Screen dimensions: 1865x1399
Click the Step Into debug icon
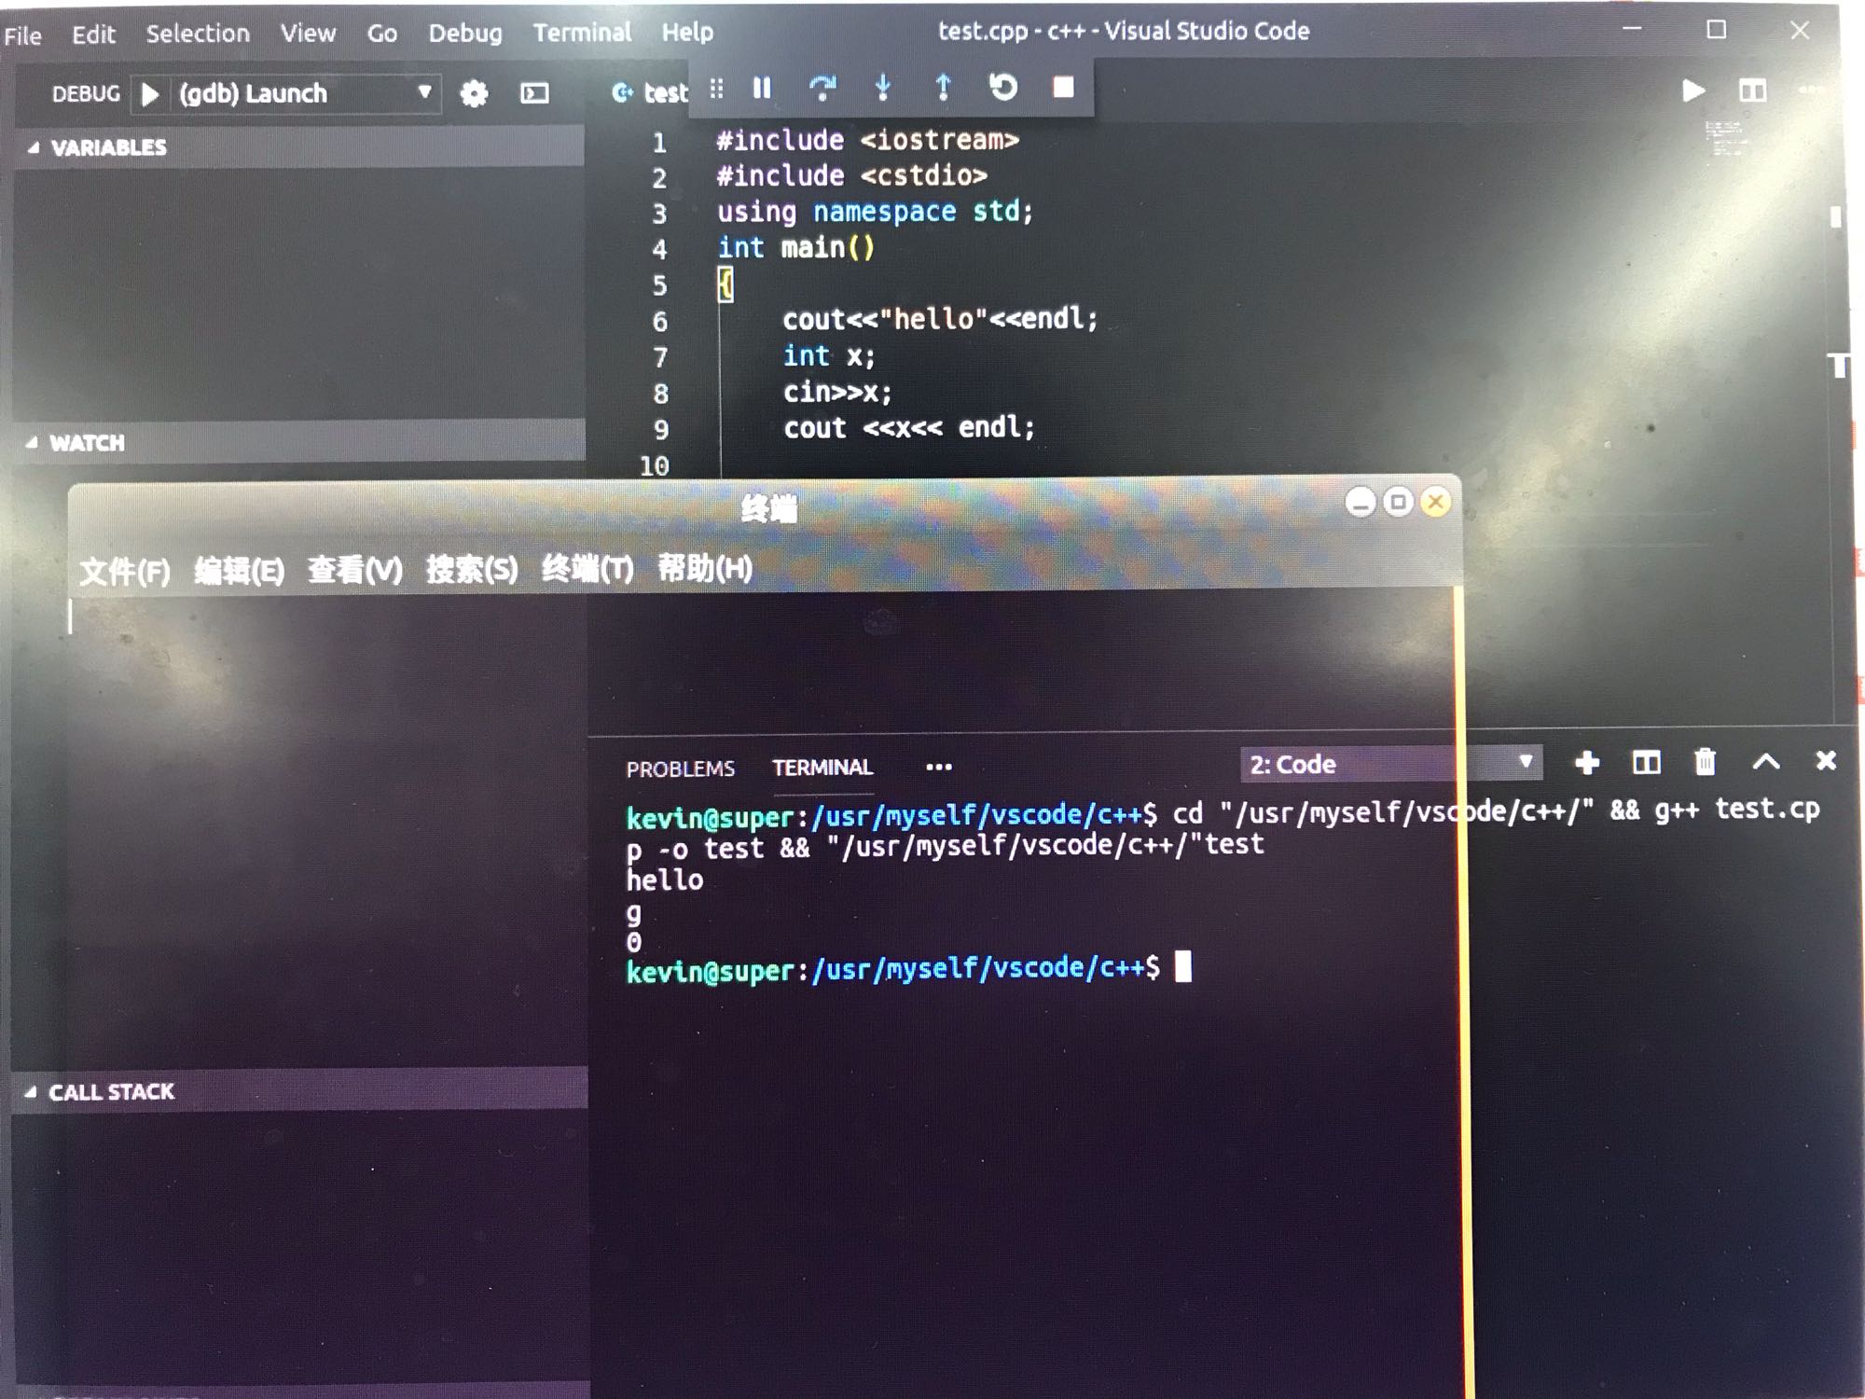pos(882,89)
